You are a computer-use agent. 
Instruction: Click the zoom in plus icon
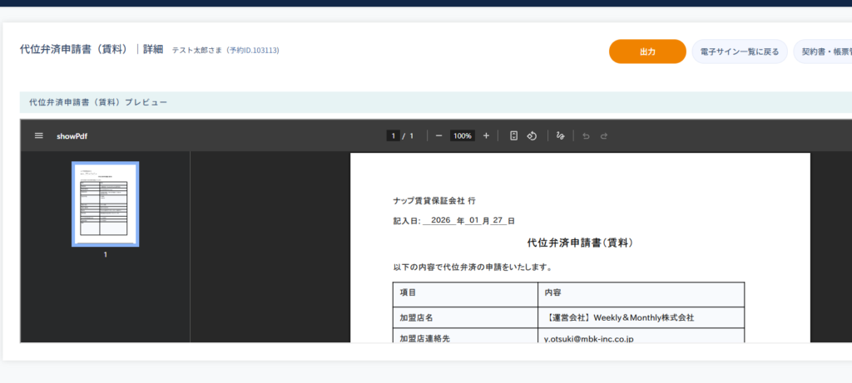(486, 135)
